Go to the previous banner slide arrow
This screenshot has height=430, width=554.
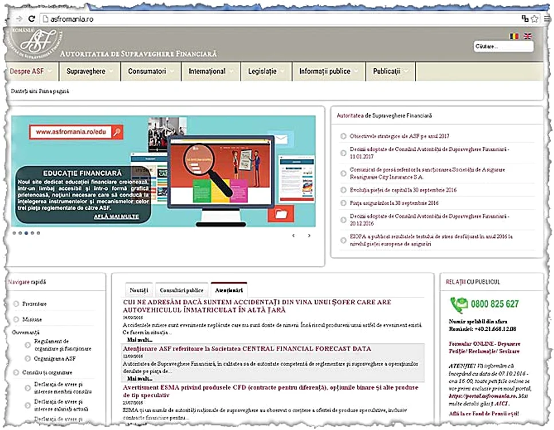pyautogui.click(x=293, y=236)
